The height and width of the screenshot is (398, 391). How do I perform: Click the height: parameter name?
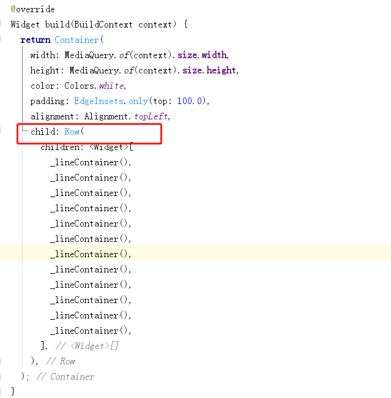[48, 70]
